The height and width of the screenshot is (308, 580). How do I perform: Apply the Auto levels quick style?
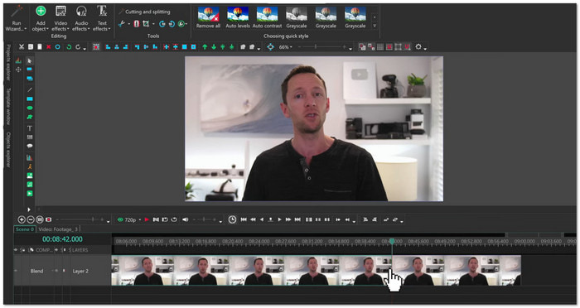(238, 17)
